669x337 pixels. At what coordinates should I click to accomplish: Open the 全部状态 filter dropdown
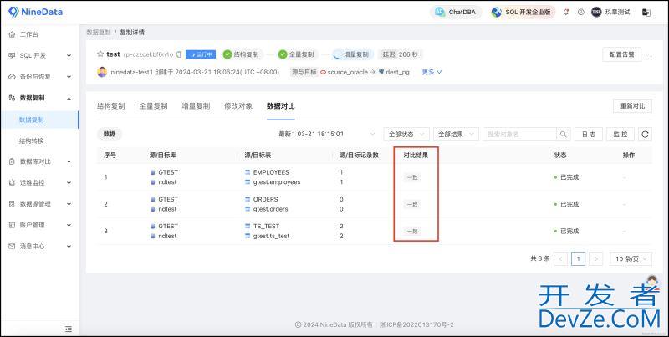pyautogui.click(x=406, y=134)
